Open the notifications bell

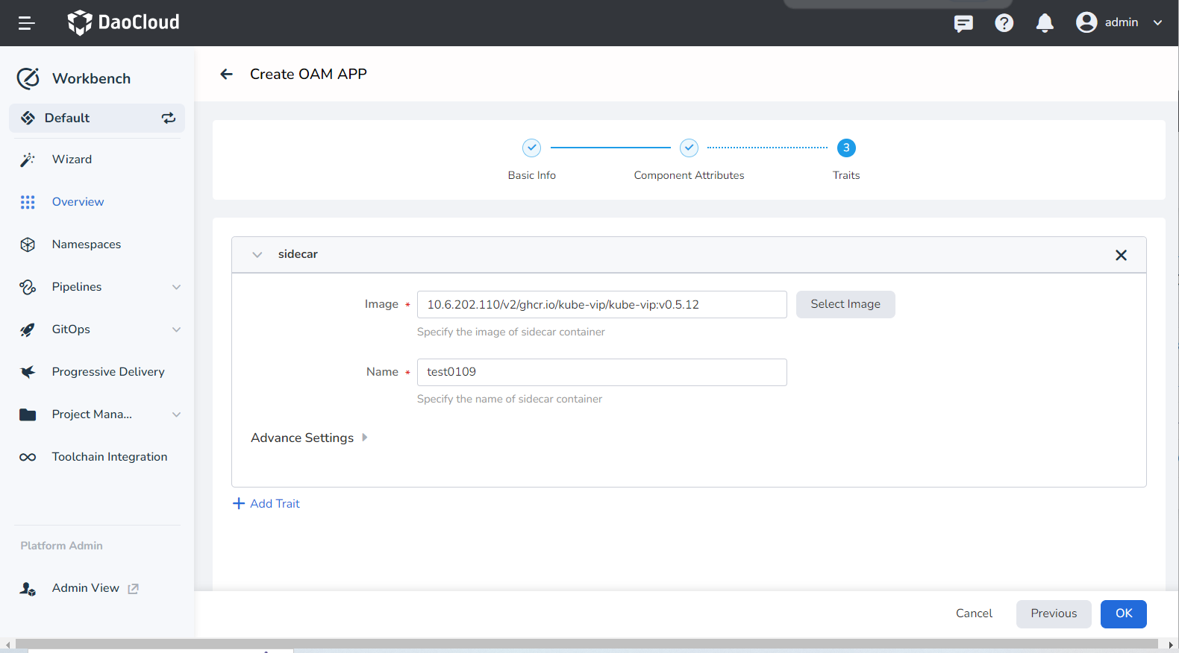point(1045,23)
